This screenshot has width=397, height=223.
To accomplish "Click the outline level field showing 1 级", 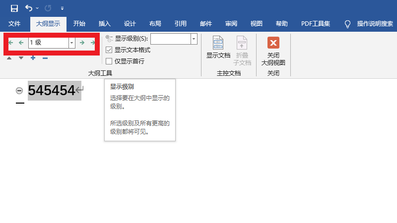I will click(48, 43).
